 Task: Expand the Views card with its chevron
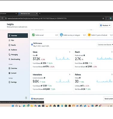[x=70, y=52]
